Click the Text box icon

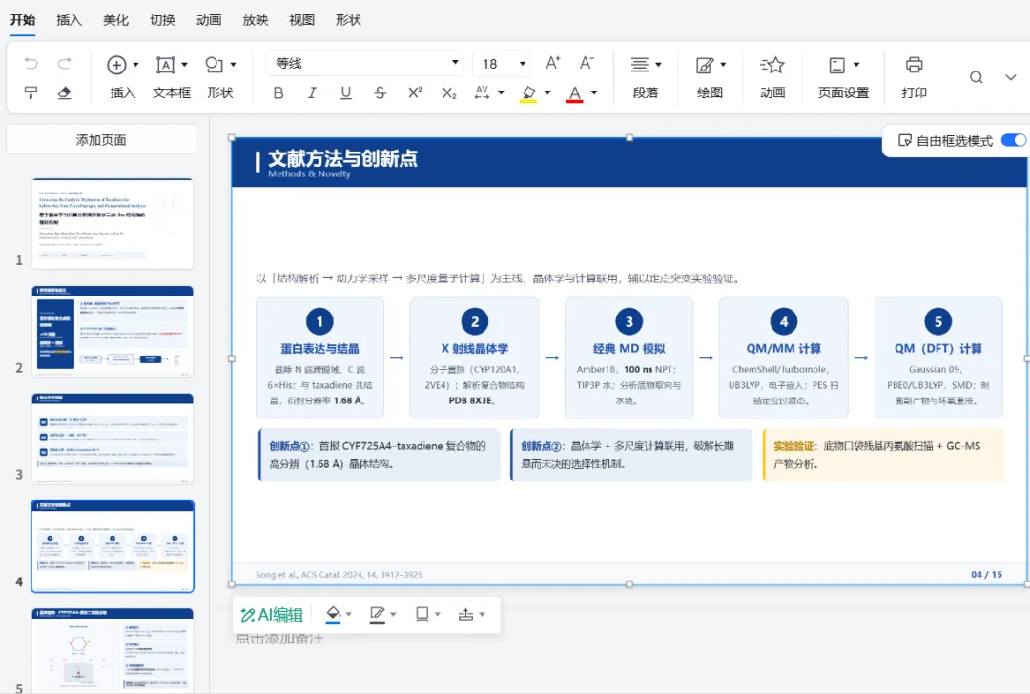pyautogui.click(x=166, y=65)
